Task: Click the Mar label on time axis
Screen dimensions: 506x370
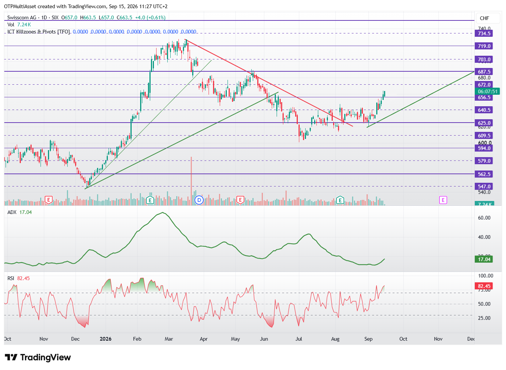Action: pyautogui.click(x=169, y=339)
